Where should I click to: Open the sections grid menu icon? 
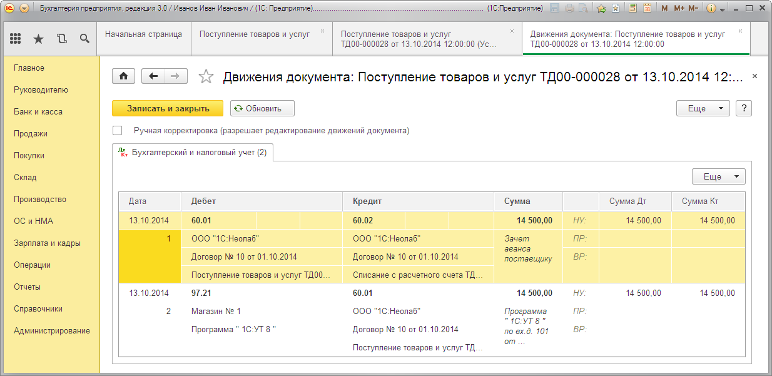point(16,39)
